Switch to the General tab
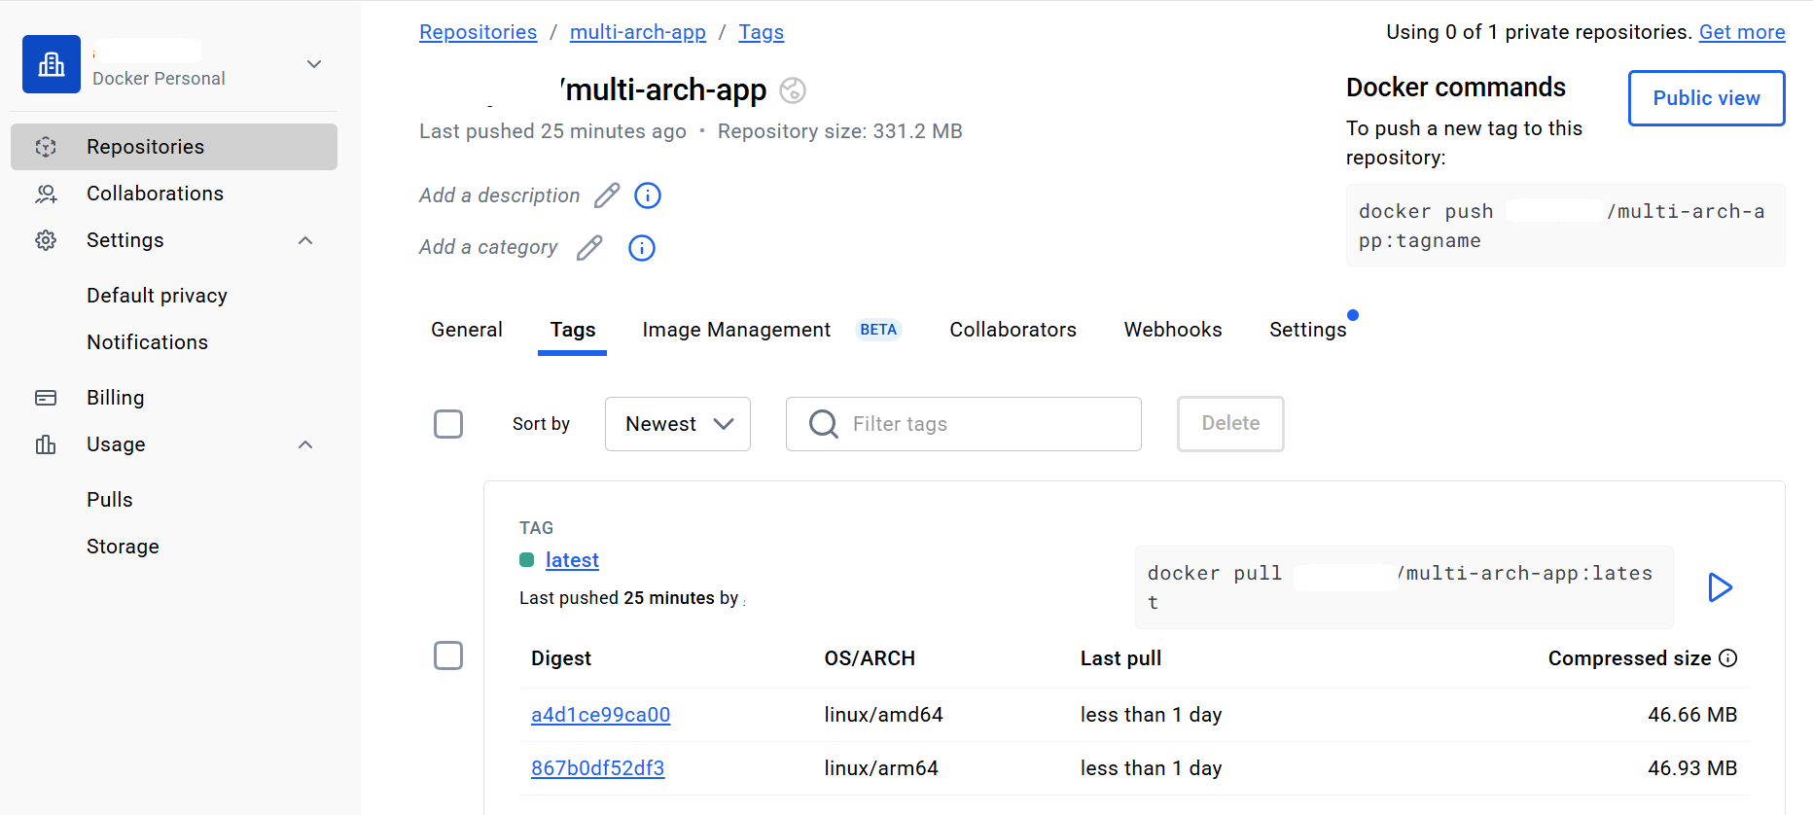This screenshot has height=815, width=1813. pos(467,330)
